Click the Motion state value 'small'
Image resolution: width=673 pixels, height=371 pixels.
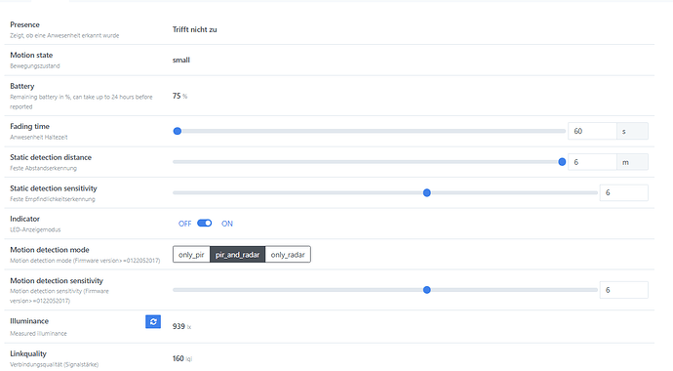point(181,61)
